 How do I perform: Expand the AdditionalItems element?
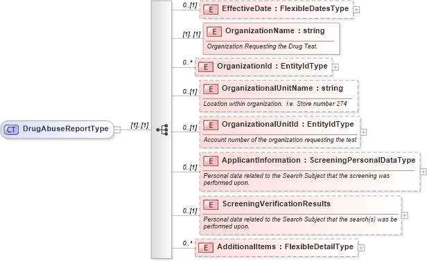pyautogui.click(x=361, y=248)
